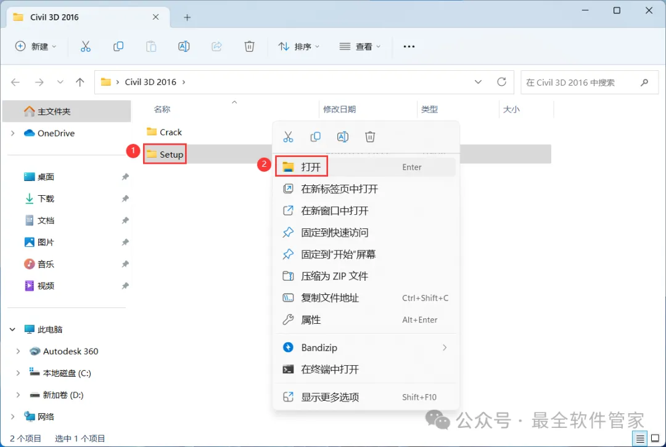Expand the 网络 node

click(x=13, y=416)
